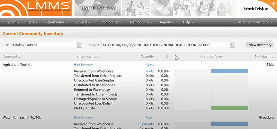
Task: Click Transferred to Other Projects row label
Action: (x=96, y=94)
